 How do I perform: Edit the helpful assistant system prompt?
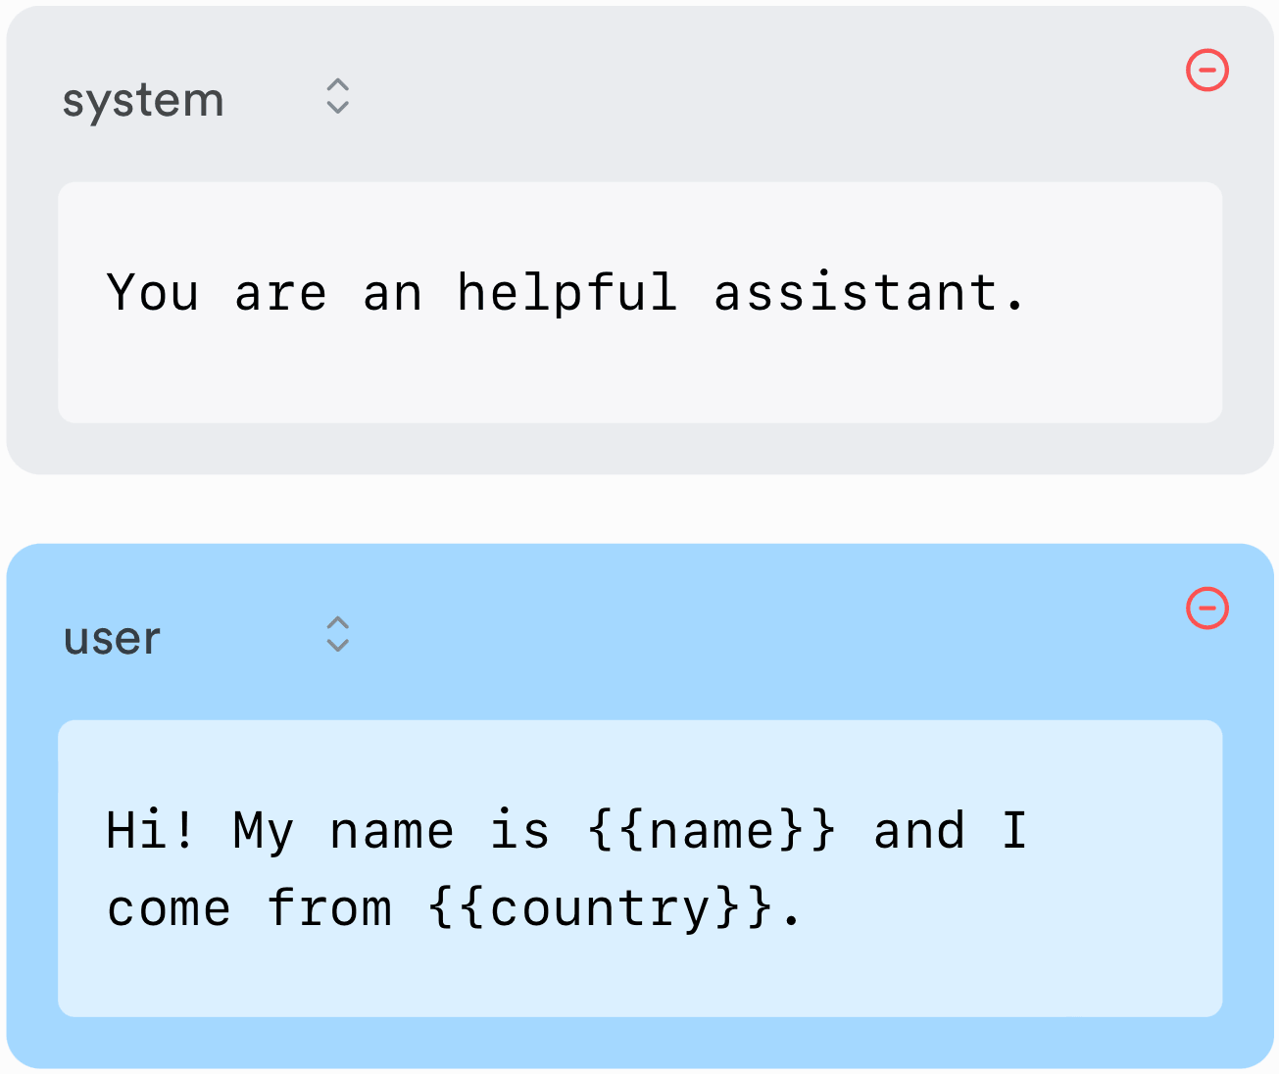640,303
